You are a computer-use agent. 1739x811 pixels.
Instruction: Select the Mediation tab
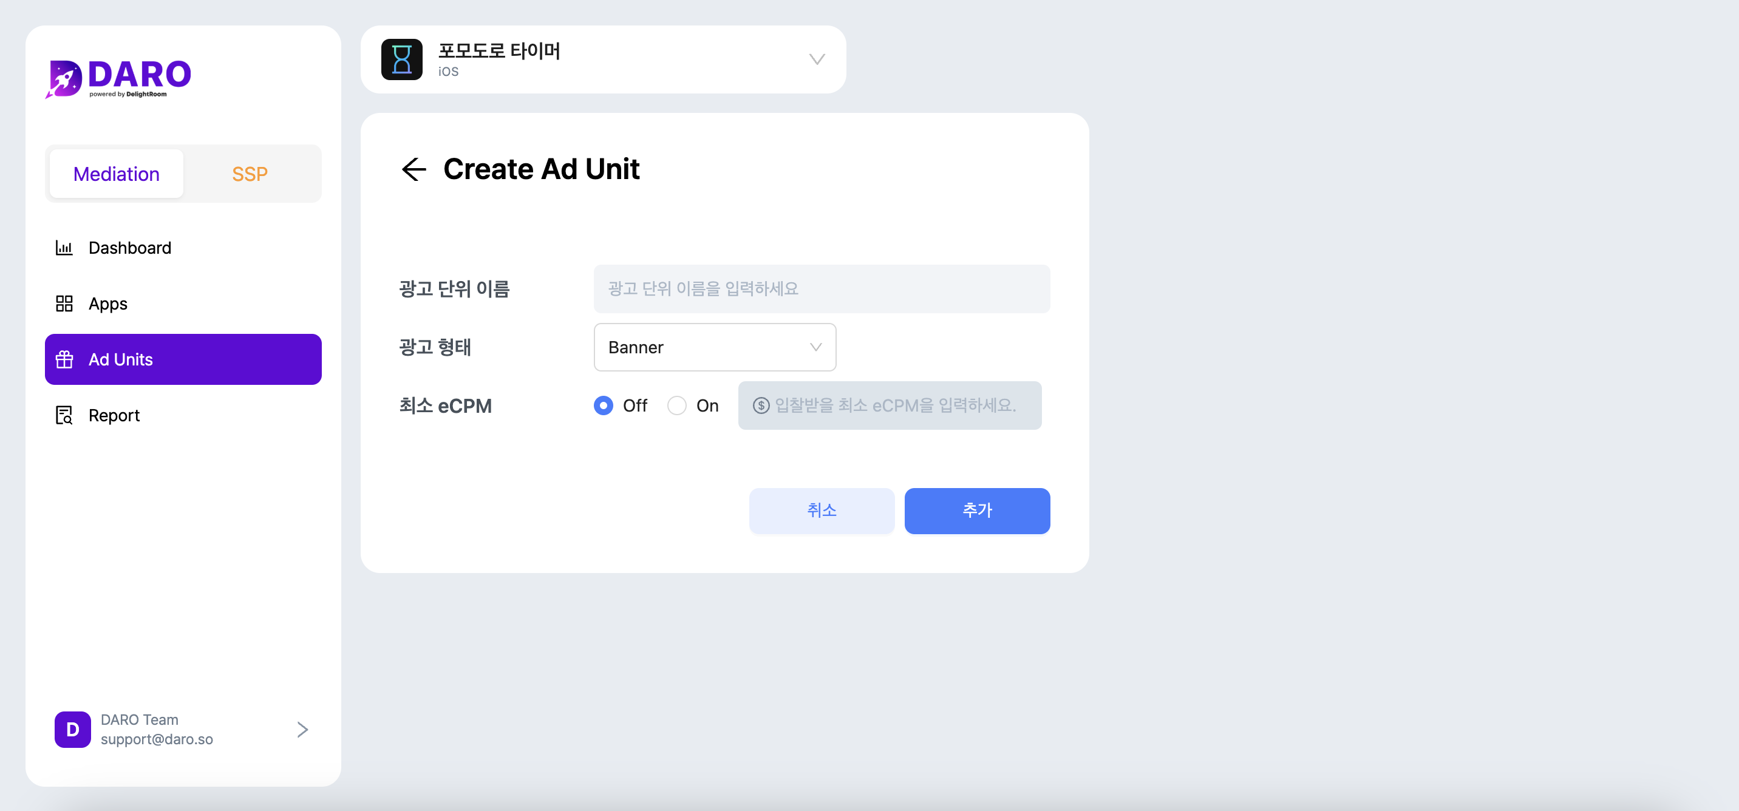click(x=117, y=173)
